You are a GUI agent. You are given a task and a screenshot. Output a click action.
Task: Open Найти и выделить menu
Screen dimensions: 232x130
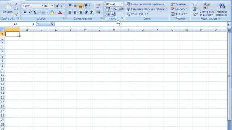(222, 9)
